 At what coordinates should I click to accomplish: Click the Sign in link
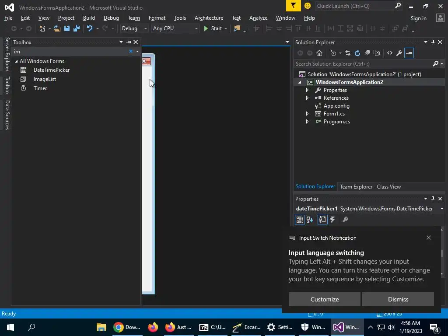pos(418,18)
